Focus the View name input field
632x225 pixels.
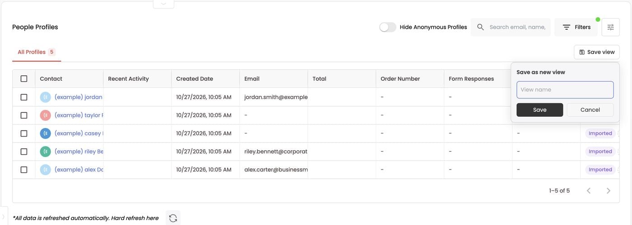coord(565,90)
